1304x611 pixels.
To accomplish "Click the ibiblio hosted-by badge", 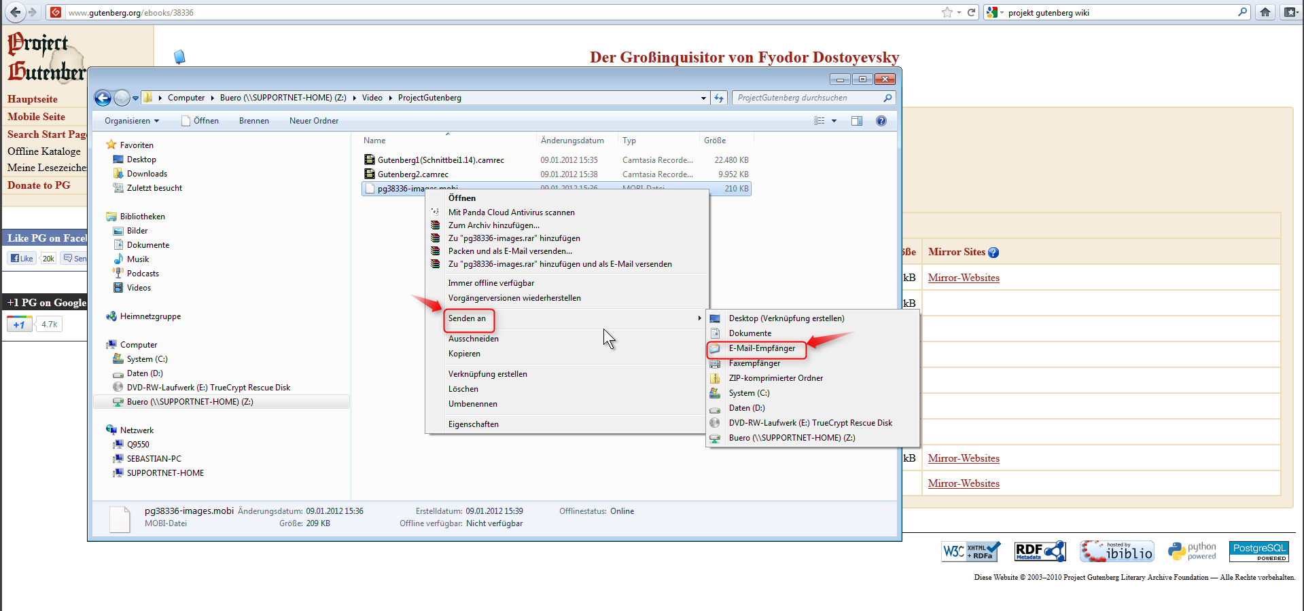I will point(1117,551).
